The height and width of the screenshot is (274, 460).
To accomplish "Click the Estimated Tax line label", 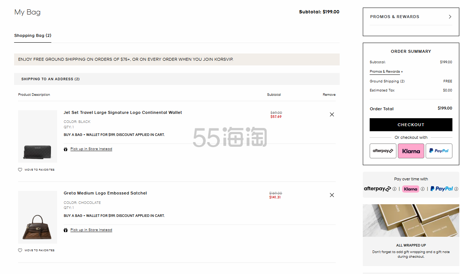I will click(382, 90).
